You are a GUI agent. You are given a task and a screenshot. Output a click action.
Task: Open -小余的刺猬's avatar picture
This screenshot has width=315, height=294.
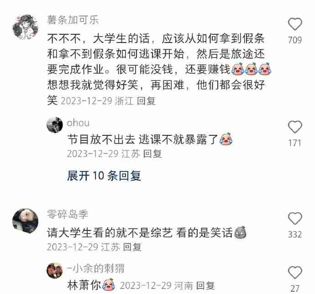(55, 271)
